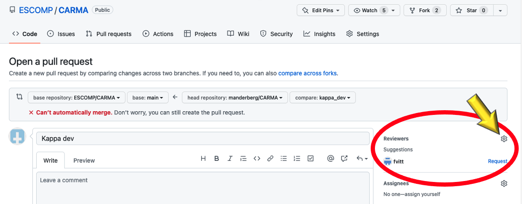Click the italic text icon
The image size is (522, 204).
coord(230,159)
